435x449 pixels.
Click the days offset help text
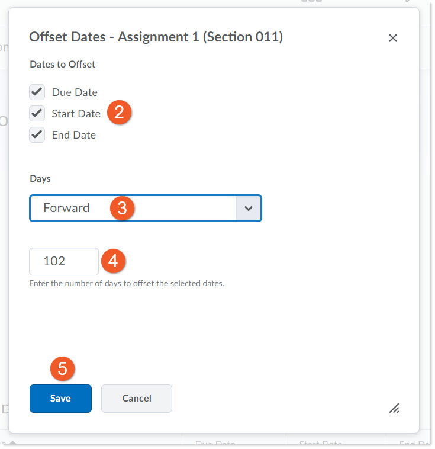pyautogui.click(x=127, y=283)
